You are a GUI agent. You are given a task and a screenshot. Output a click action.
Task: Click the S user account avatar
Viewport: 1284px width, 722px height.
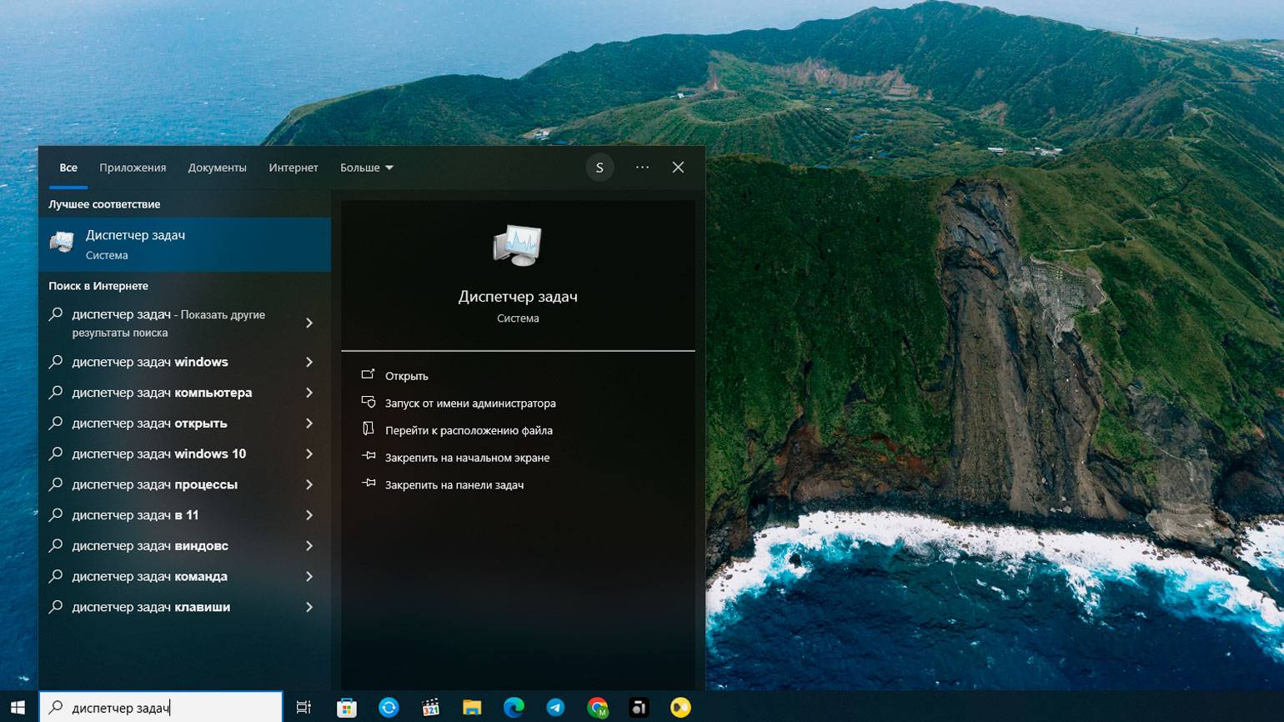click(599, 168)
